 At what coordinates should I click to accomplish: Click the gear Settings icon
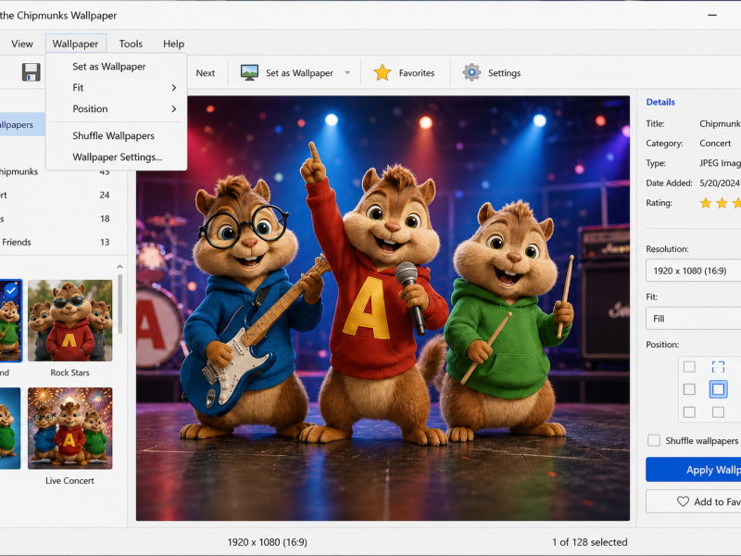[471, 73]
